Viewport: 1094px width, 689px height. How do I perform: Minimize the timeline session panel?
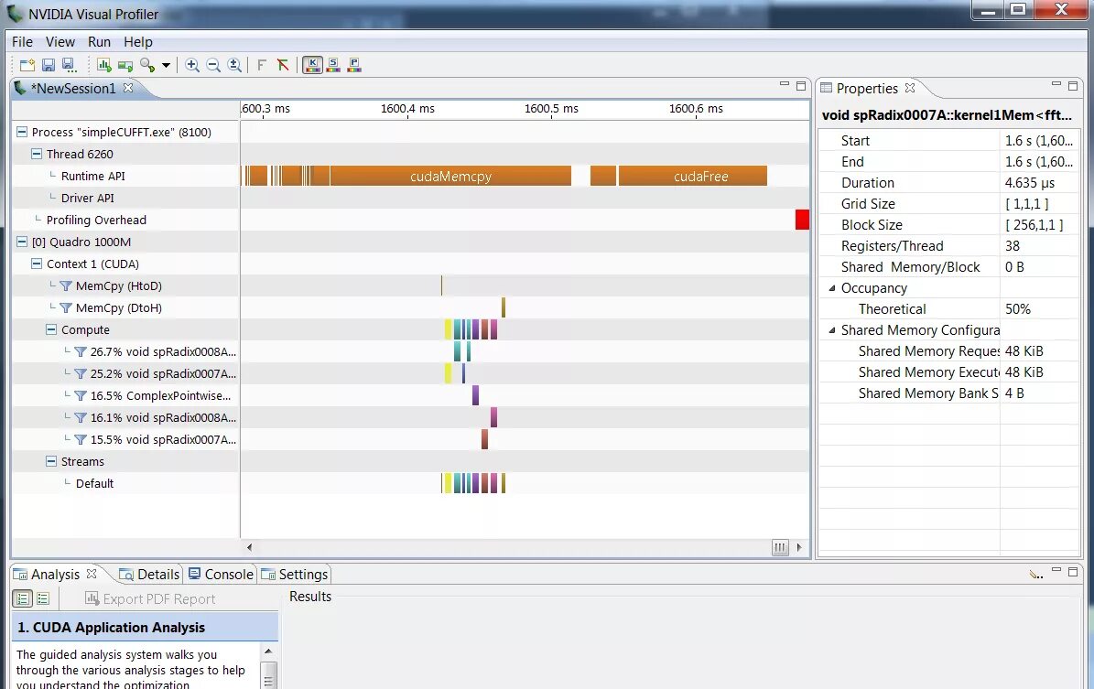[785, 84]
